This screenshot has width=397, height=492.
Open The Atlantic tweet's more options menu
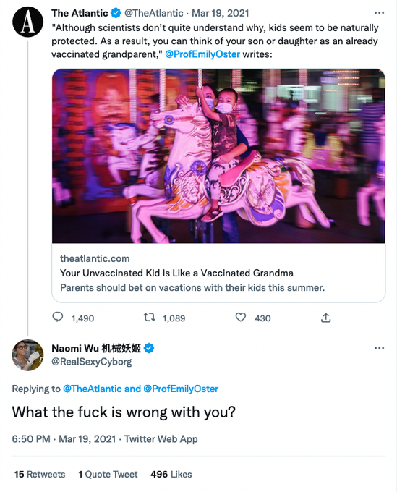[x=379, y=13]
